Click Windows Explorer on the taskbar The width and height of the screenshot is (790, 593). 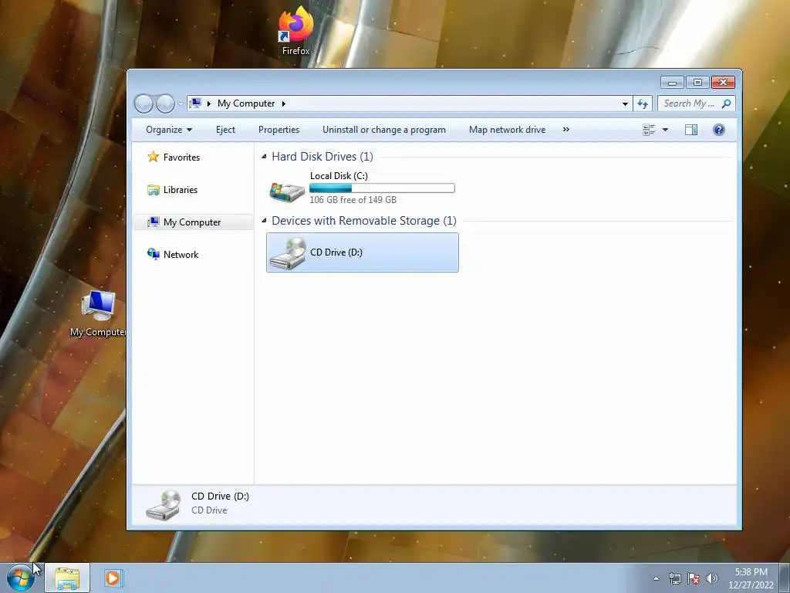tap(67, 578)
